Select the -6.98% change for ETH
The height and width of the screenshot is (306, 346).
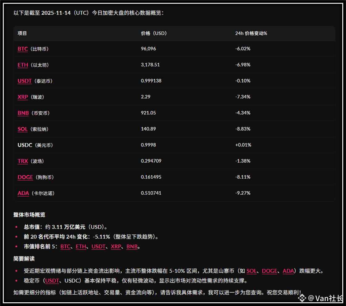coord(243,65)
